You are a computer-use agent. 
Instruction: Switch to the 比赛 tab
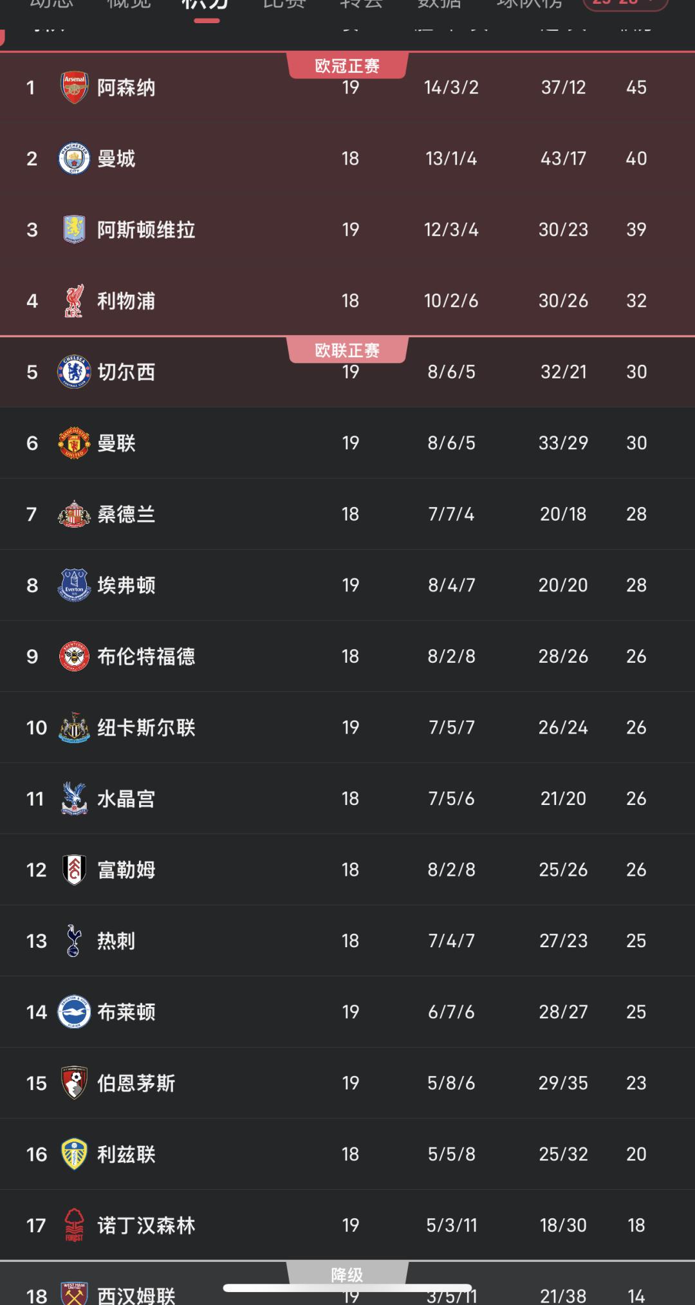tap(284, 5)
